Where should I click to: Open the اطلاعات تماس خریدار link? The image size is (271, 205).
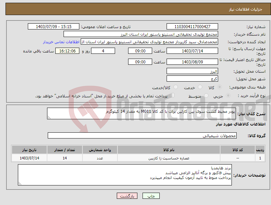pos(61,42)
